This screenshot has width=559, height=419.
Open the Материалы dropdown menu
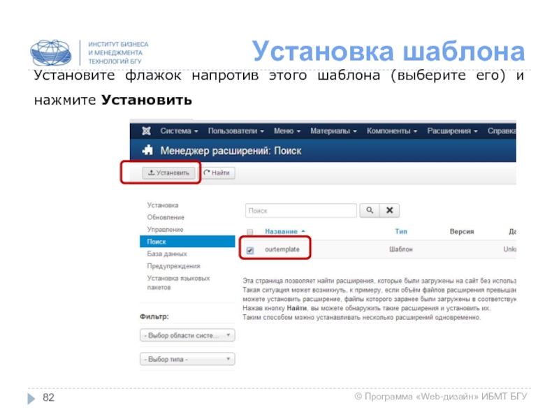333,131
